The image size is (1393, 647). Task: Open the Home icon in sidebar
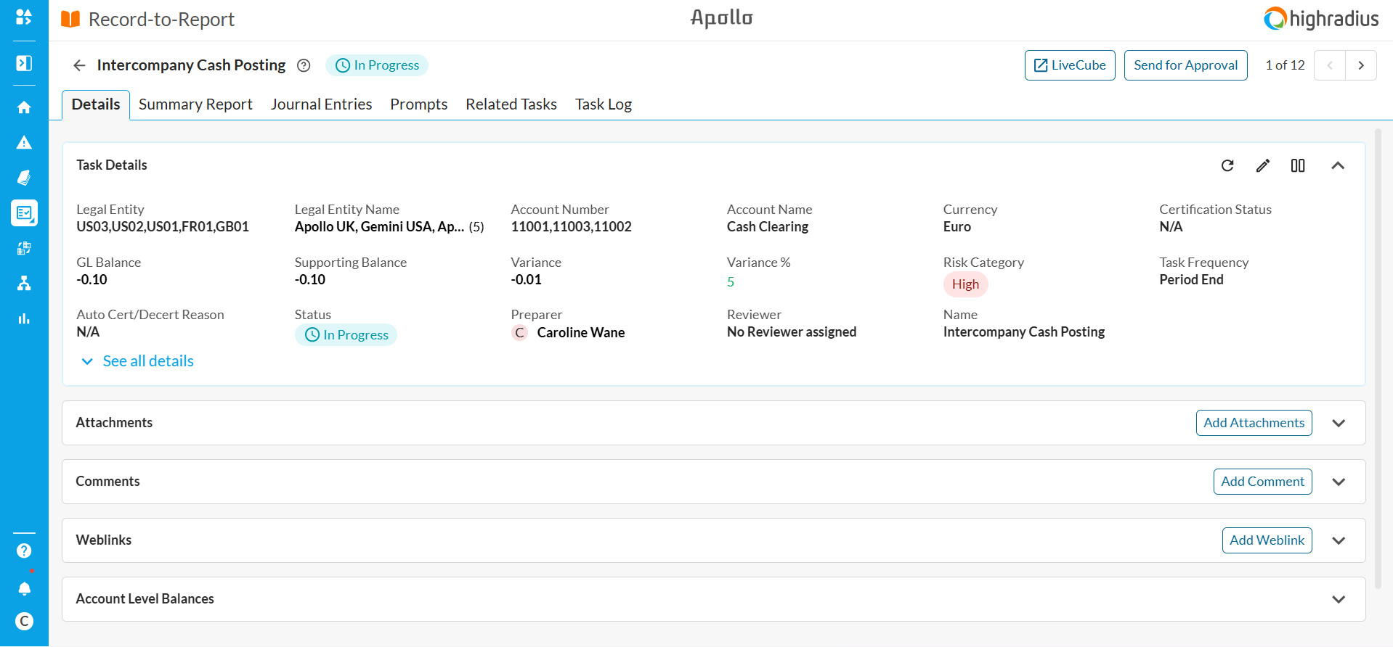(x=24, y=107)
